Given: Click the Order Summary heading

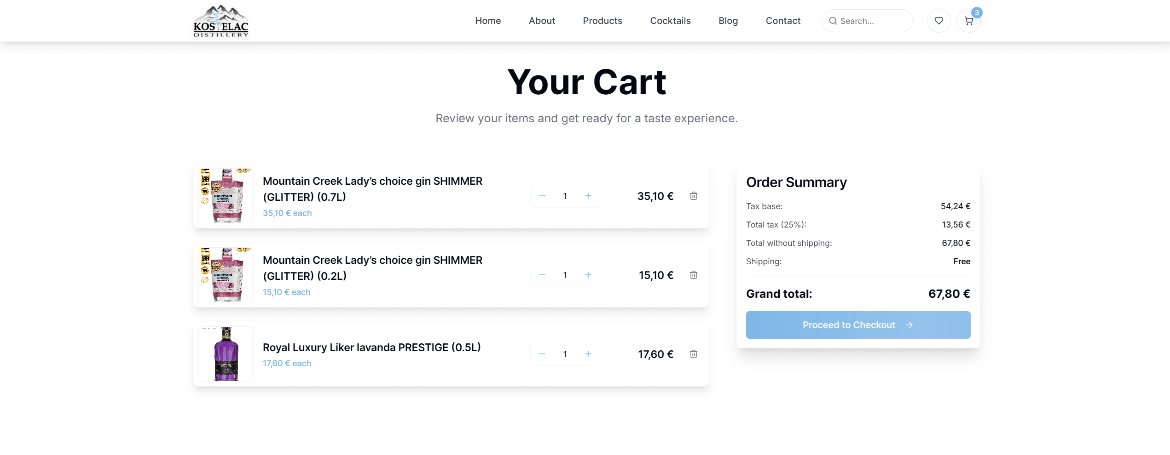Looking at the screenshot, I should (796, 182).
